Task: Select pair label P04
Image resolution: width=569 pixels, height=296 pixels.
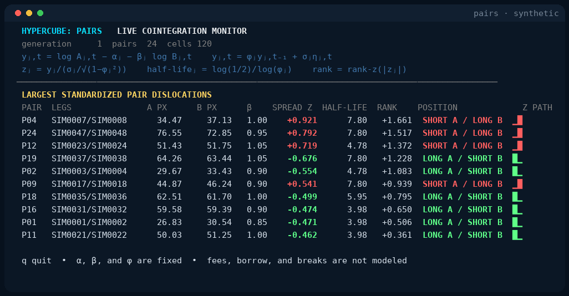Action: tap(29, 120)
